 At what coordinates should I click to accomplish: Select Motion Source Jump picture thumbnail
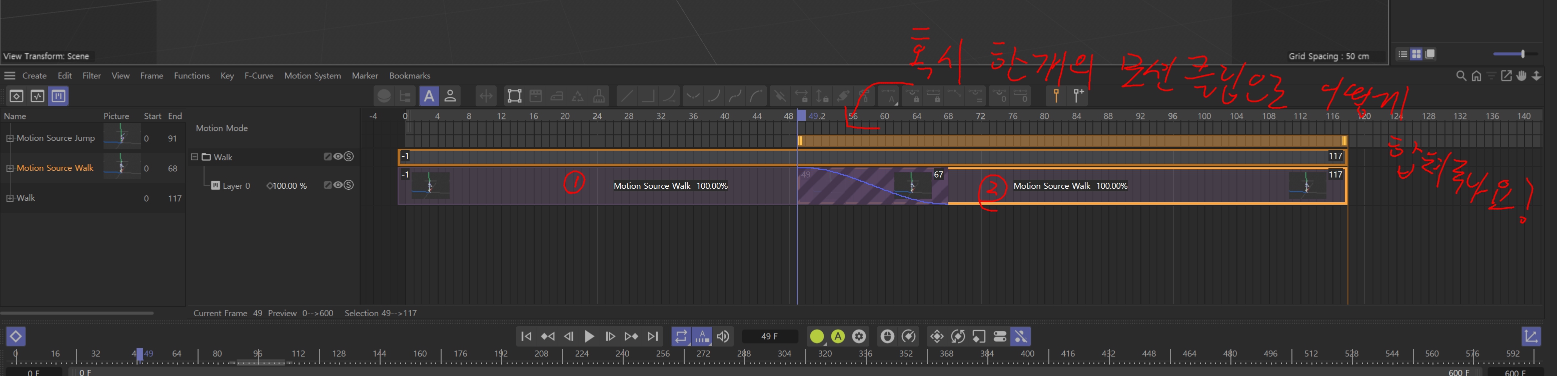coord(122,136)
